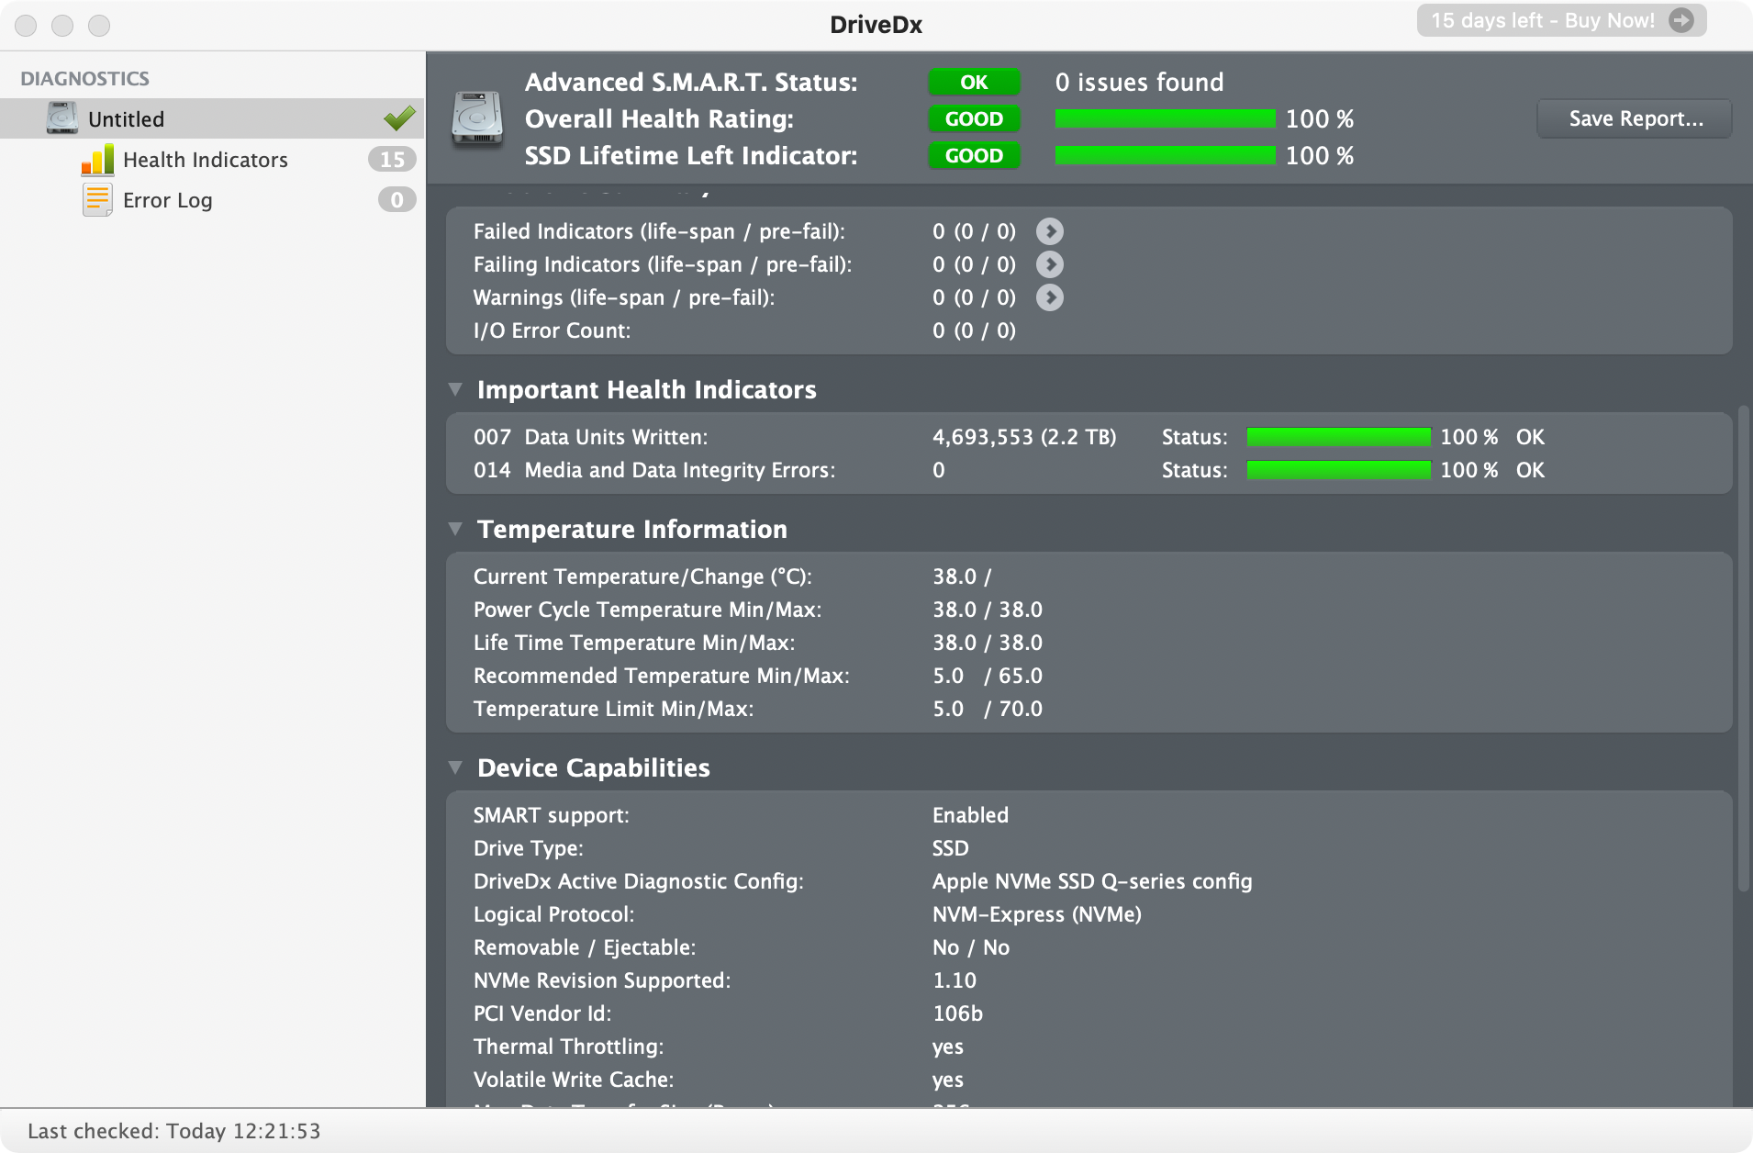
Task: Click the Overall Health Rating progress bar
Action: (x=1164, y=119)
